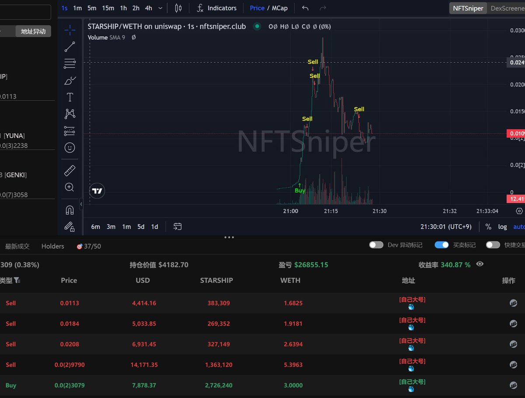
Task: Set date range to 3m
Action: pyautogui.click(x=111, y=227)
